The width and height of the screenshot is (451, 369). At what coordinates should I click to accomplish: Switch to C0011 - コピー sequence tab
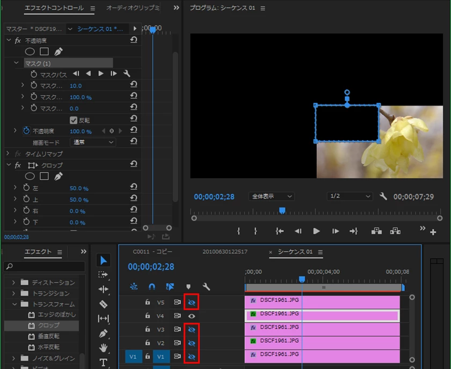(x=152, y=252)
